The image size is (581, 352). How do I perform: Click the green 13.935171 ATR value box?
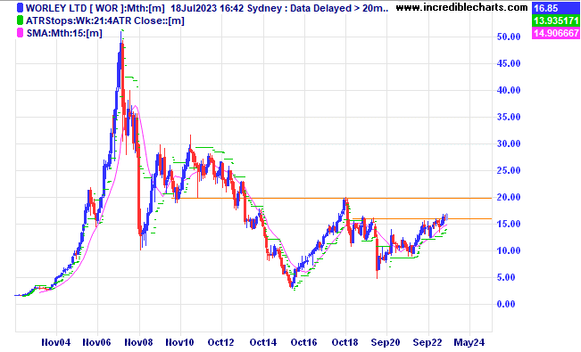(556, 20)
